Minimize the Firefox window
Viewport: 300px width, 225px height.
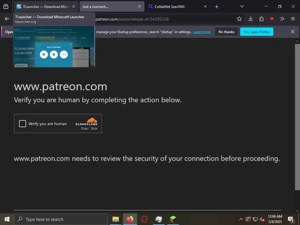pyautogui.click(x=266, y=6)
